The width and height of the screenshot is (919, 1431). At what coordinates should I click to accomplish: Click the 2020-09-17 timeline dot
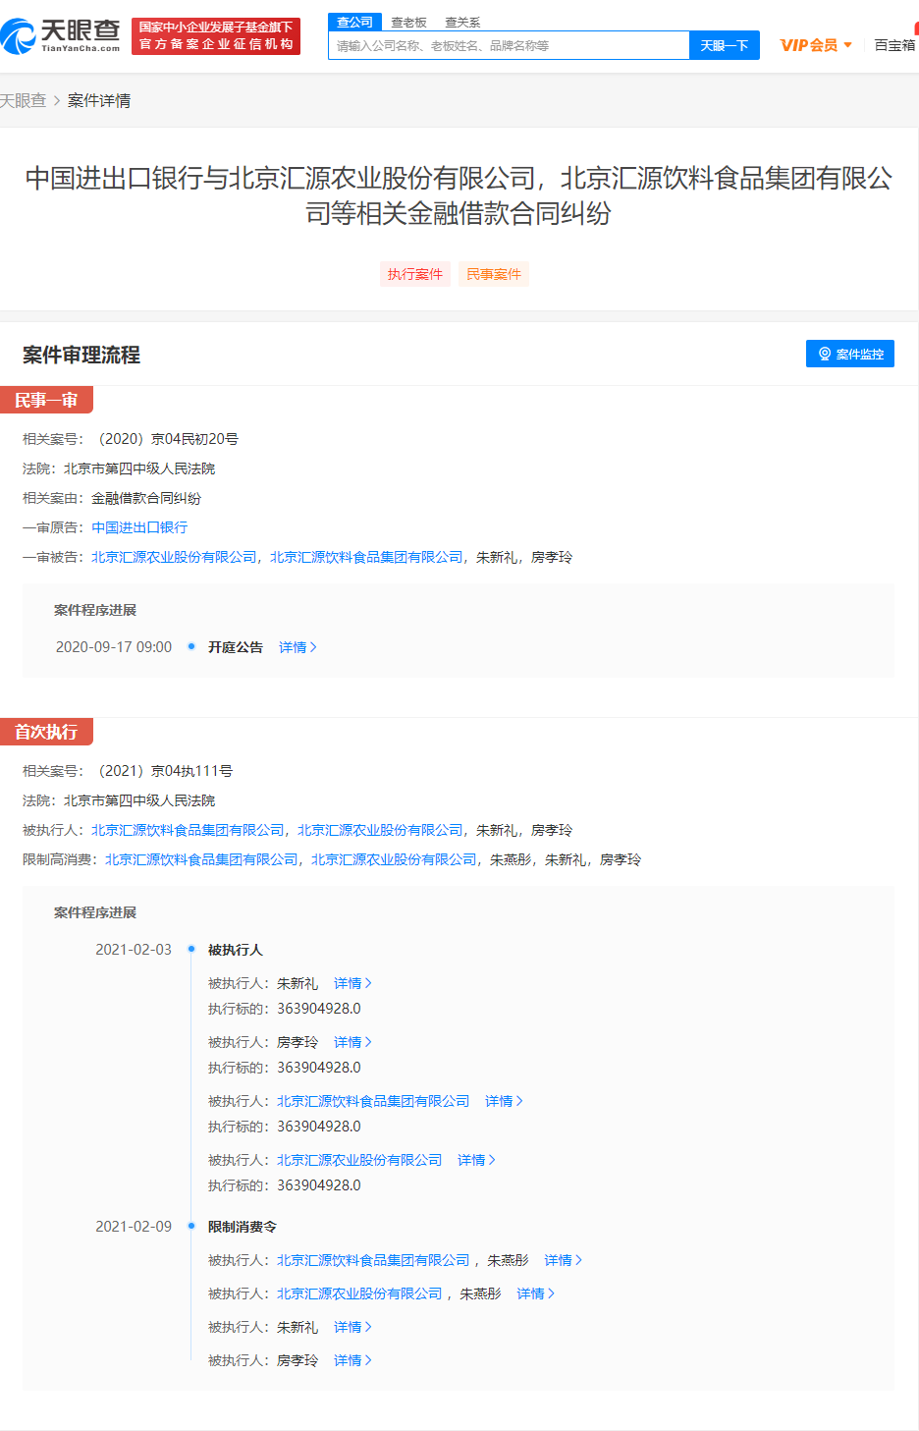tap(191, 646)
